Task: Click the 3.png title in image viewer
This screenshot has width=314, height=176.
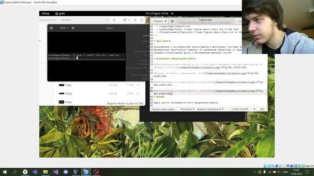Action: pyautogui.click(x=109, y=28)
